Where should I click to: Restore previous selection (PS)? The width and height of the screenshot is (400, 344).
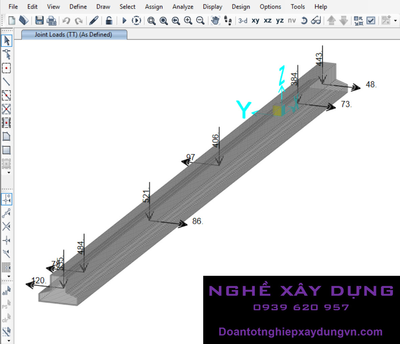(6, 304)
